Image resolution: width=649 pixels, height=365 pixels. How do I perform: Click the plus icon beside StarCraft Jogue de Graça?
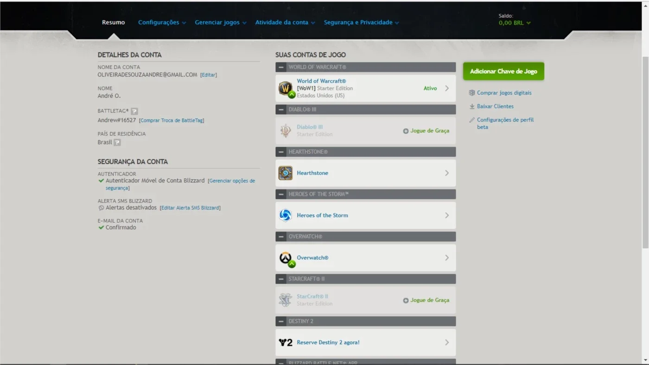(406, 301)
